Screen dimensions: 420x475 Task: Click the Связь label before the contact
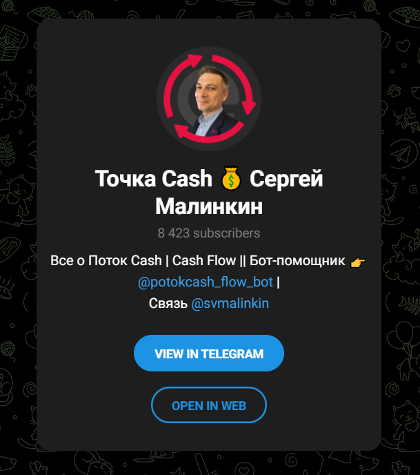pyautogui.click(x=168, y=303)
